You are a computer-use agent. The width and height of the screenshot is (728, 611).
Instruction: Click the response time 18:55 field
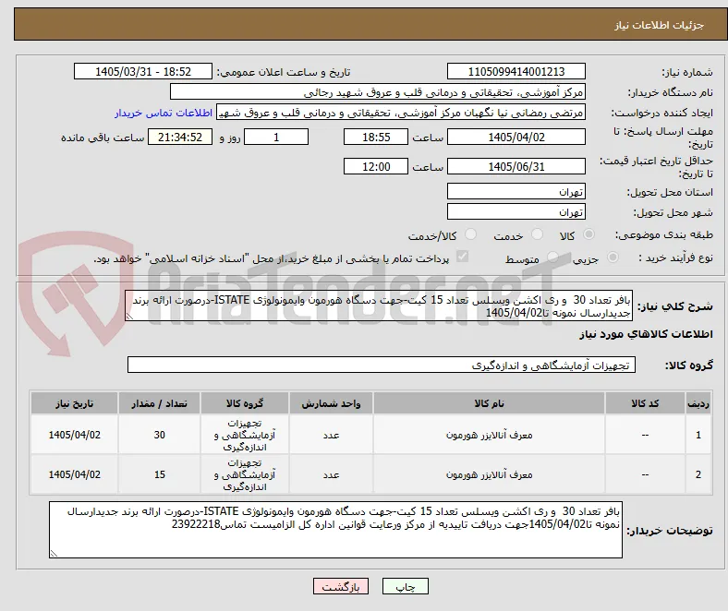pos(376,137)
